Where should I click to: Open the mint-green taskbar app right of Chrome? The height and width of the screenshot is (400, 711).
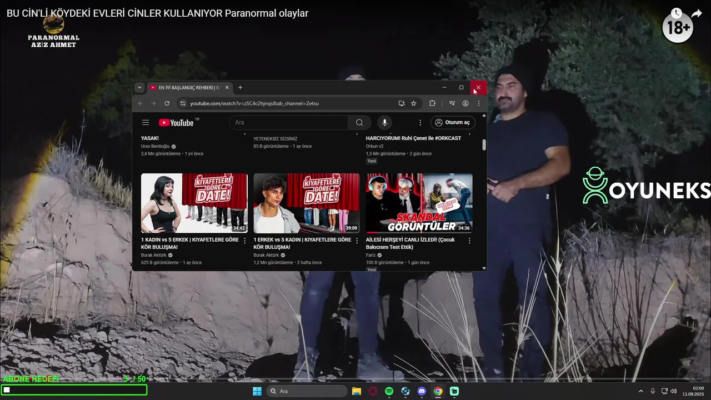[454, 391]
